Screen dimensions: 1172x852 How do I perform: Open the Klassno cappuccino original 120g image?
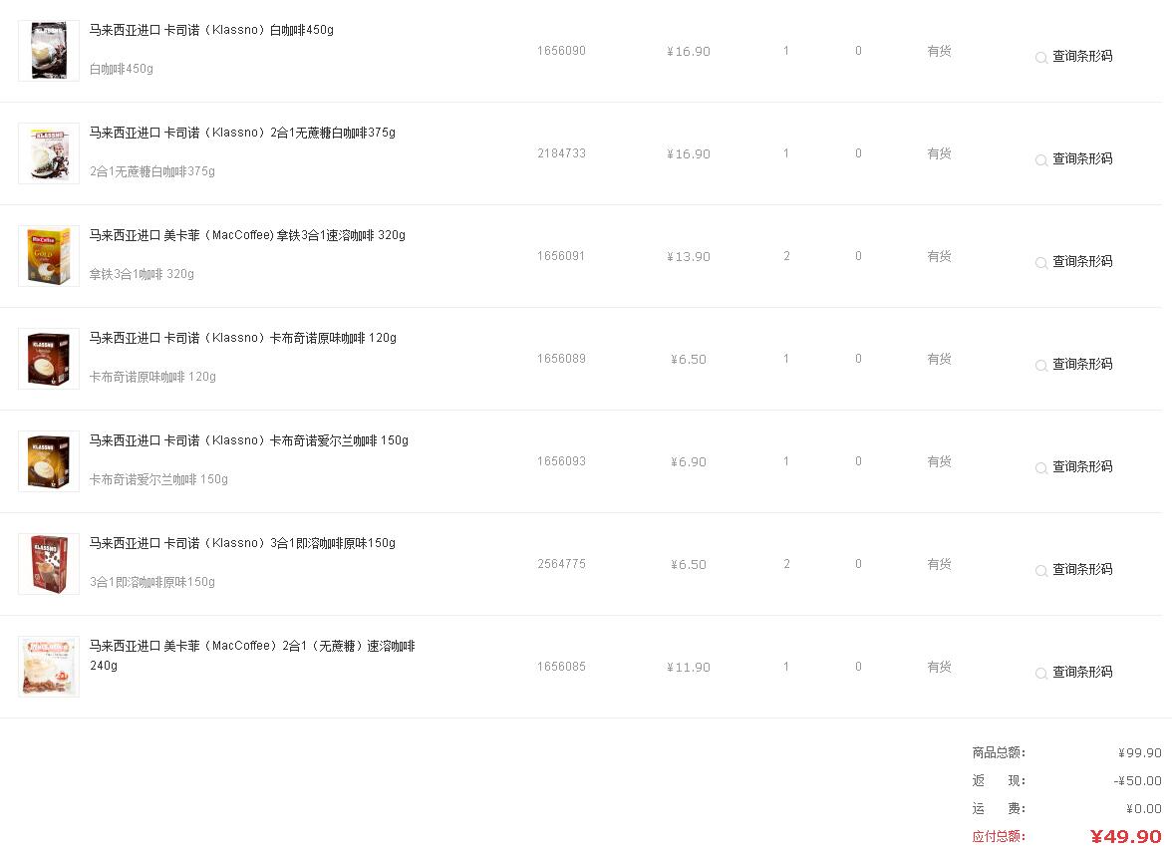coord(48,359)
